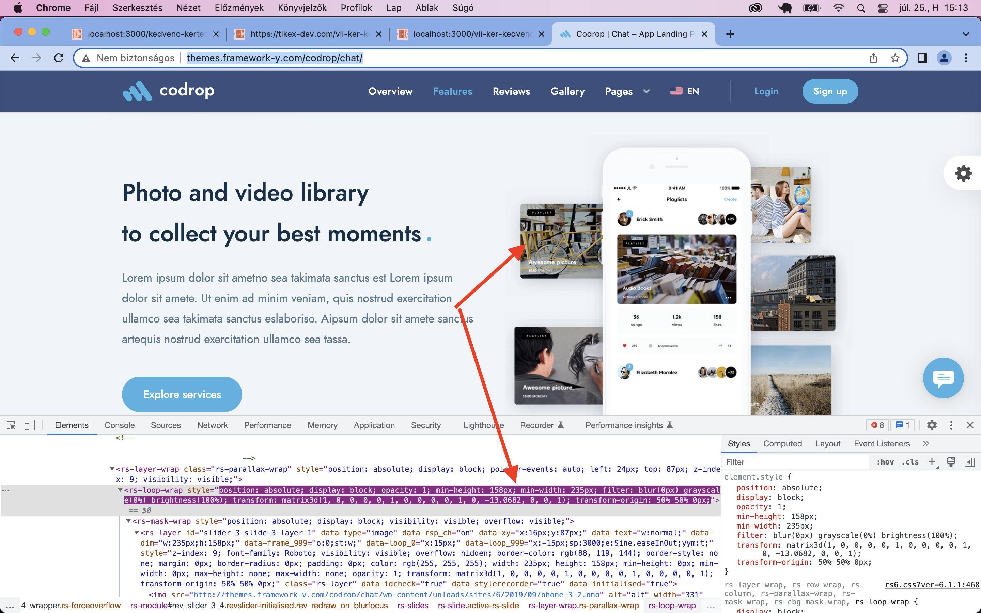Go forward in Chrome navigation

click(37, 58)
